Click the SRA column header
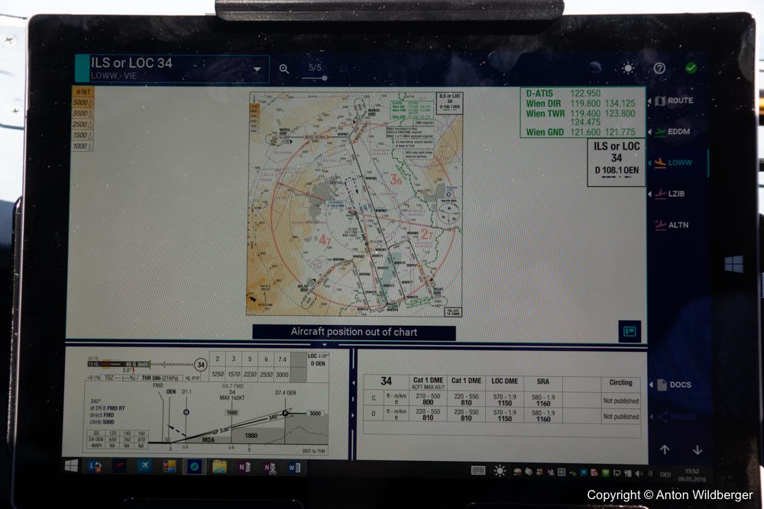The width and height of the screenshot is (764, 509). click(542, 382)
